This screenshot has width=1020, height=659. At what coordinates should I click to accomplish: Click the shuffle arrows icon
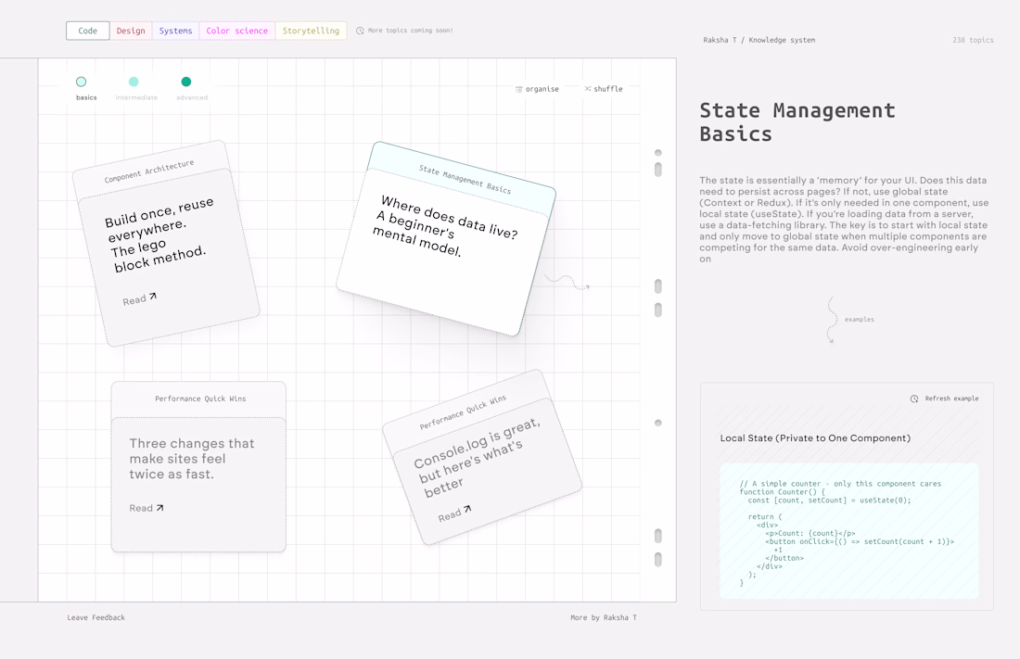pos(587,88)
